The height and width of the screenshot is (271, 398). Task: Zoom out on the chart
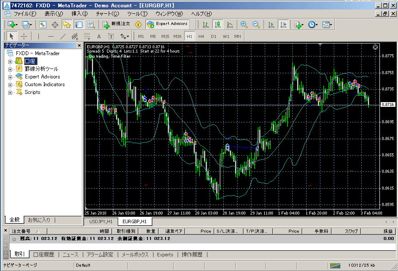256,25
